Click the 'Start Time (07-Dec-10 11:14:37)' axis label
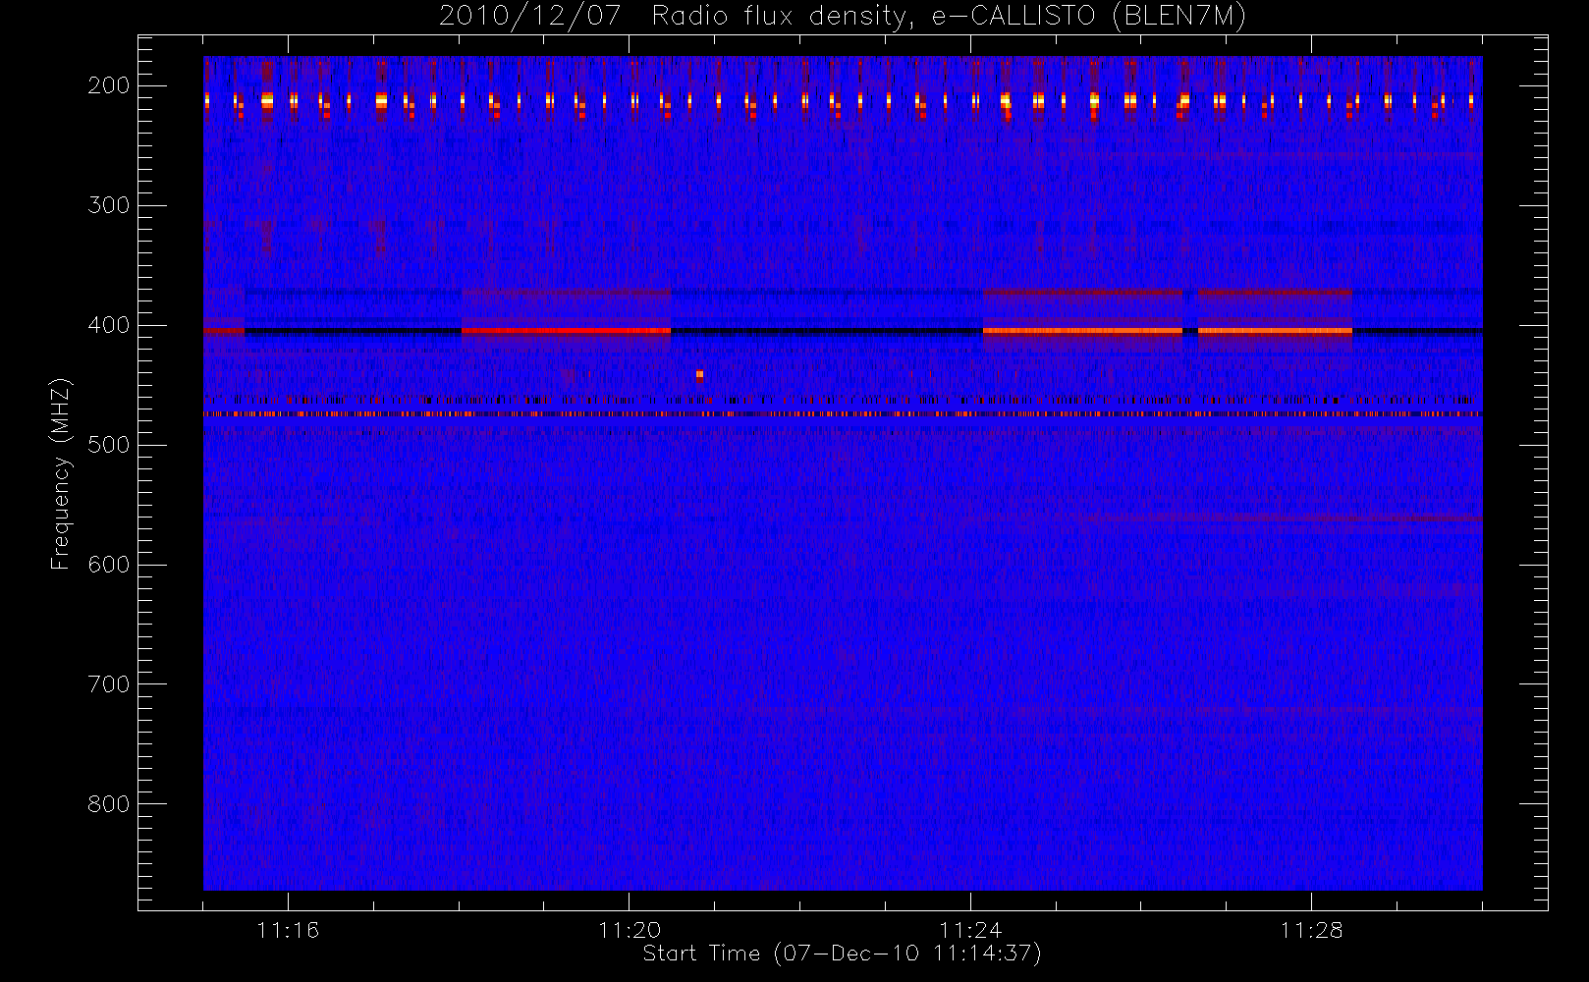Image resolution: width=1589 pixels, height=982 pixels. [842, 954]
